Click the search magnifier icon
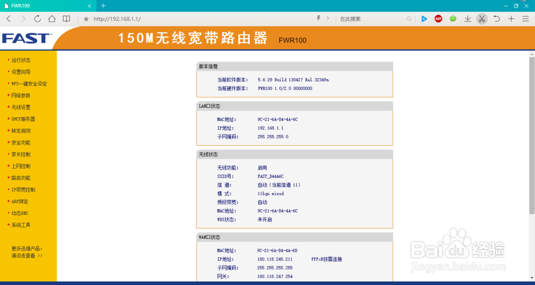 [x=409, y=19]
